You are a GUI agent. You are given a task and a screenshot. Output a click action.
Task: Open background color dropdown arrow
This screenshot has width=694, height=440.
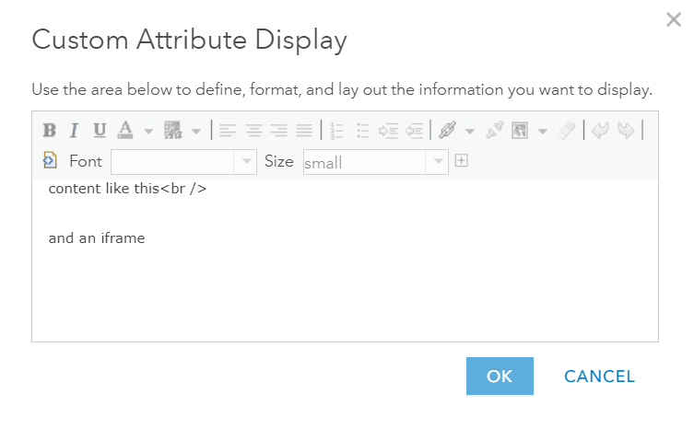[196, 132]
